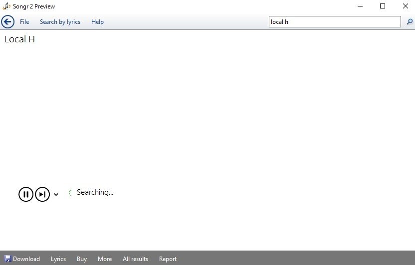Minimize the Songr window
Screen dimensions: 415x265
pos(360,6)
